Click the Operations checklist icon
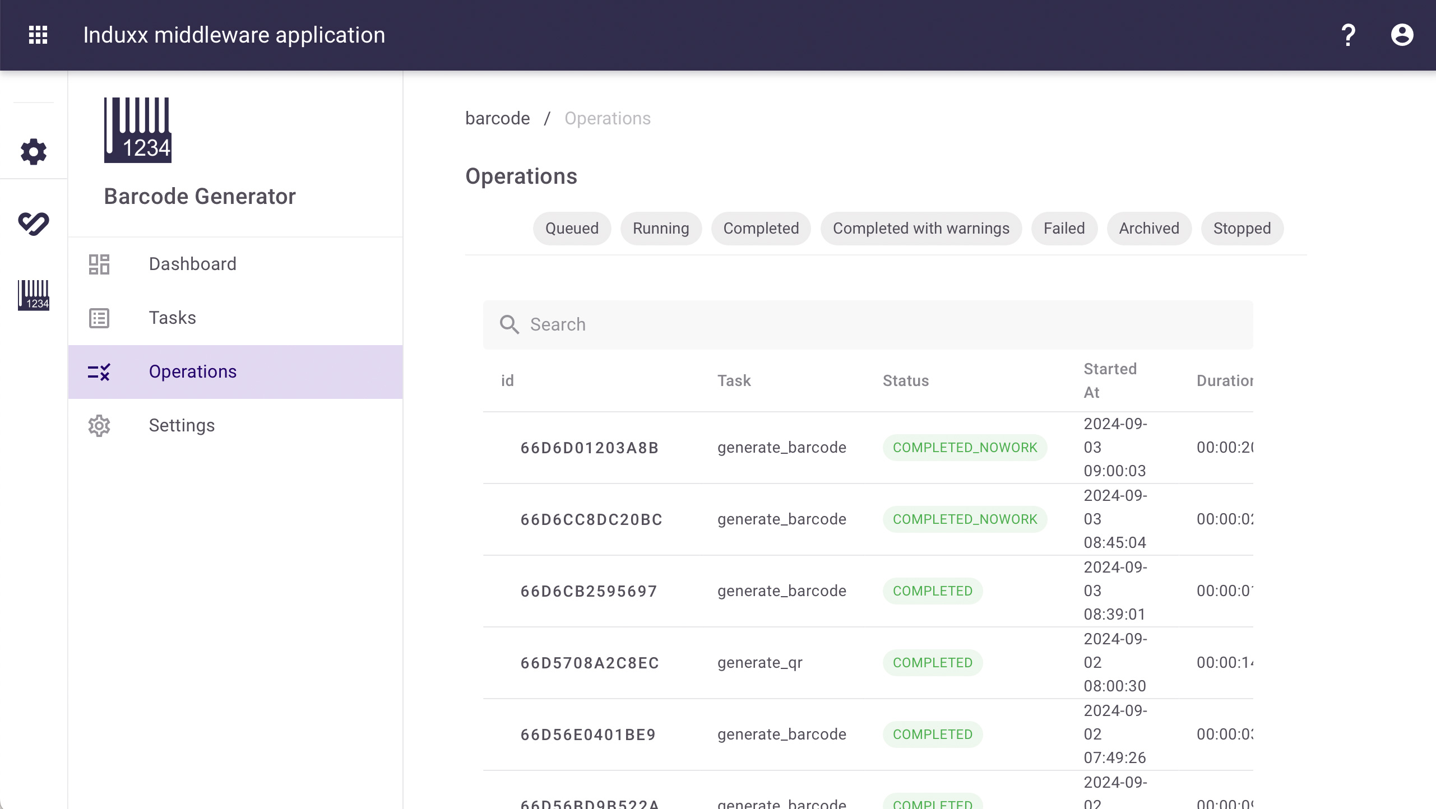 (99, 371)
